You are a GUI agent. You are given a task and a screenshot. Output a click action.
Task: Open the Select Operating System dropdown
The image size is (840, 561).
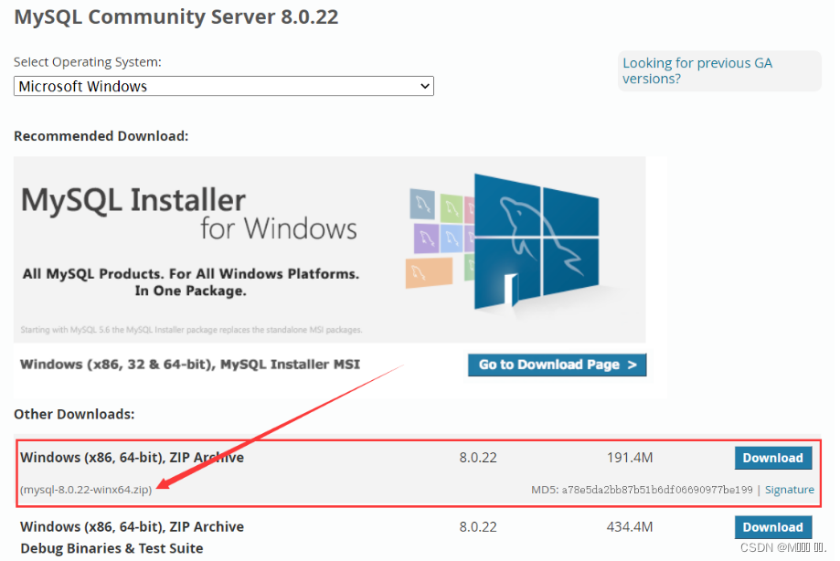(x=223, y=86)
